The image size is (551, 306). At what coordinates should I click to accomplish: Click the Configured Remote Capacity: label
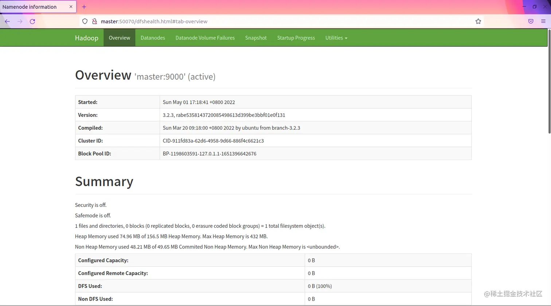113,273
